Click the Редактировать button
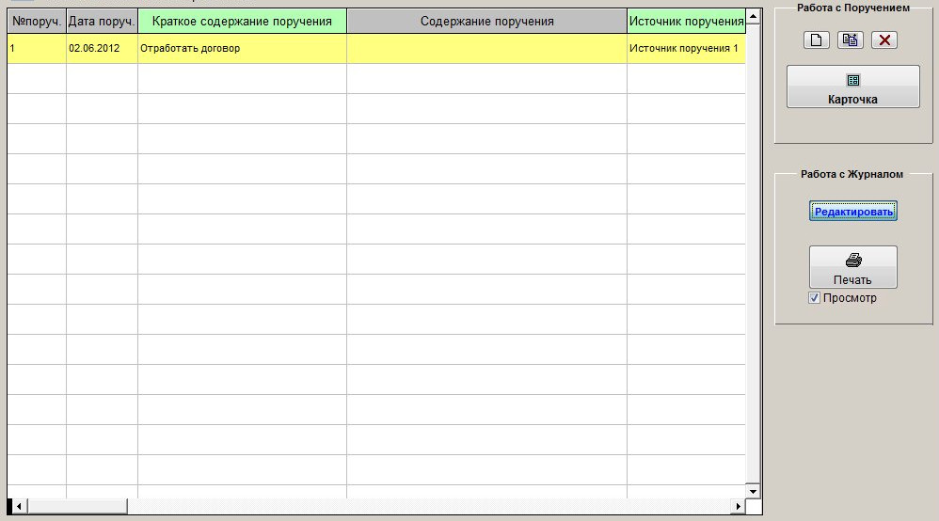 [x=852, y=212]
